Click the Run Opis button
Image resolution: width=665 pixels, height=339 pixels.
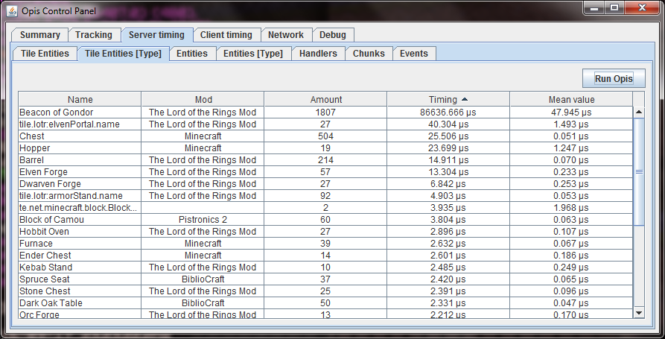tap(613, 78)
